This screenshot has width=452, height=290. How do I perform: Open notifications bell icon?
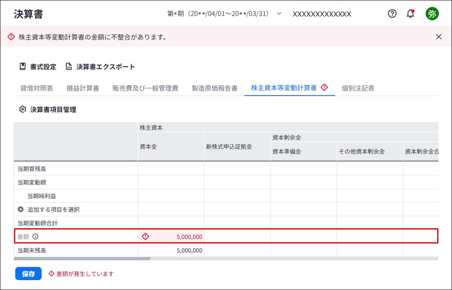click(x=410, y=14)
